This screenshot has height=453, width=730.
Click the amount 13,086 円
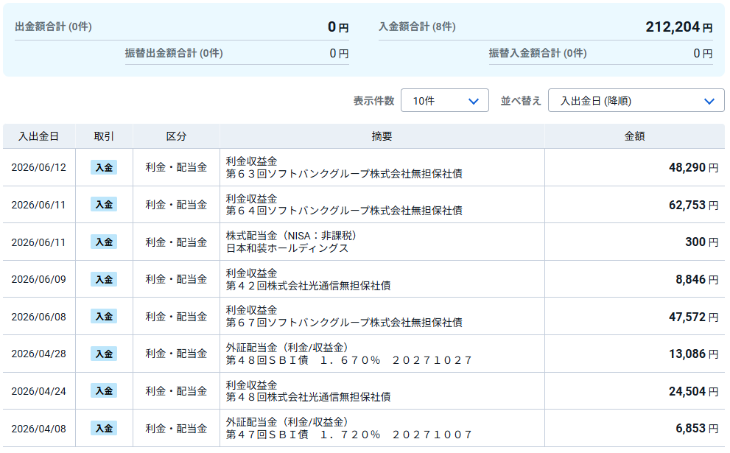point(694,354)
